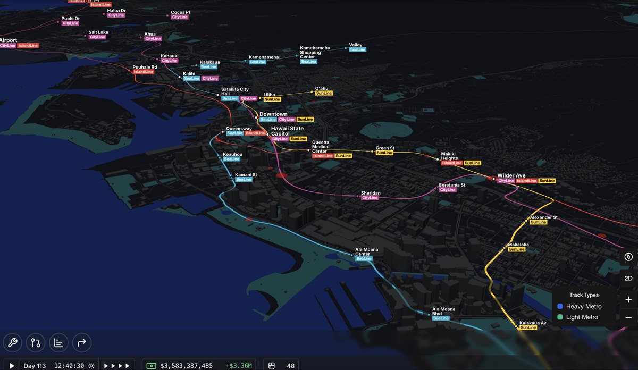Click SunLine tag under Kalakaua Av

(528, 327)
